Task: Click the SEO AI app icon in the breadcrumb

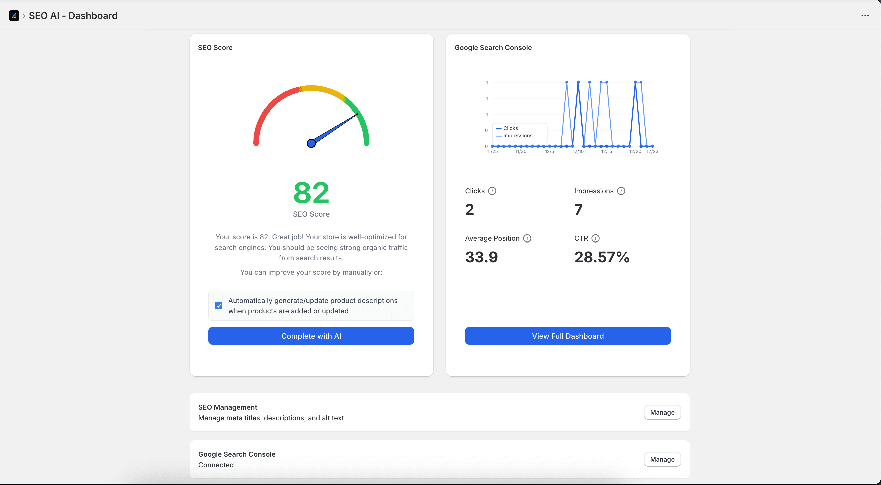Action: point(14,15)
